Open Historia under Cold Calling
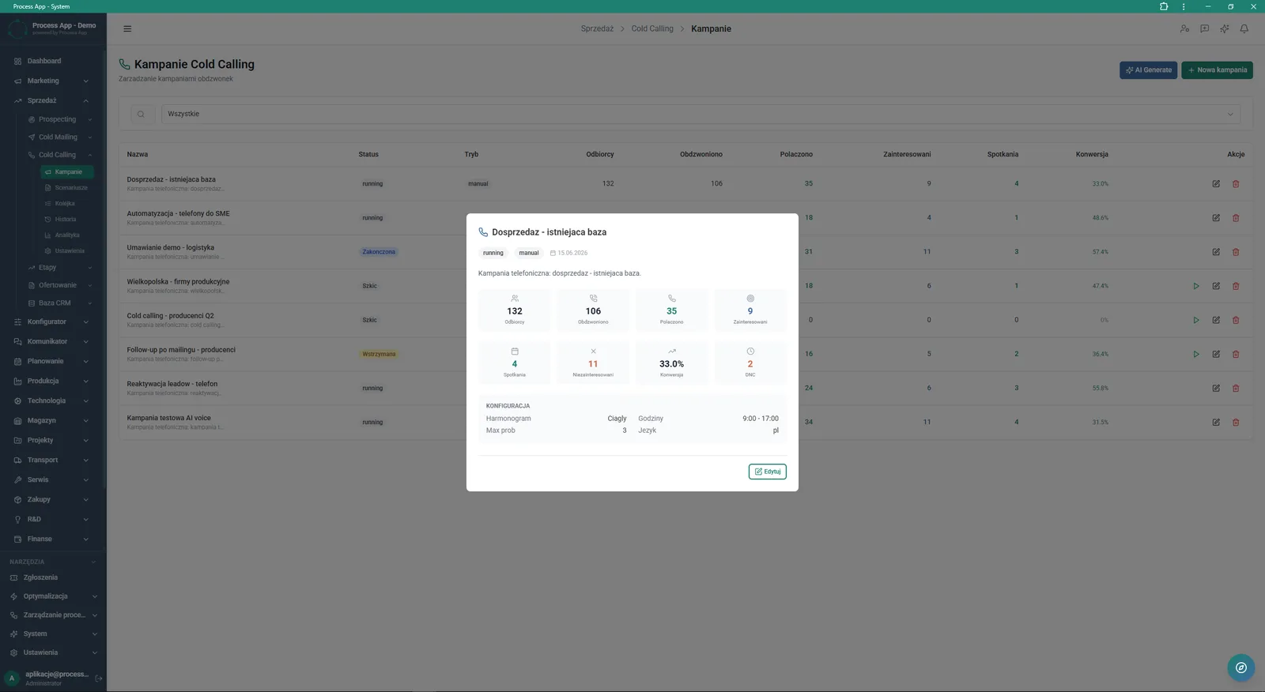The height and width of the screenshot is (692, 1265). 67,219
